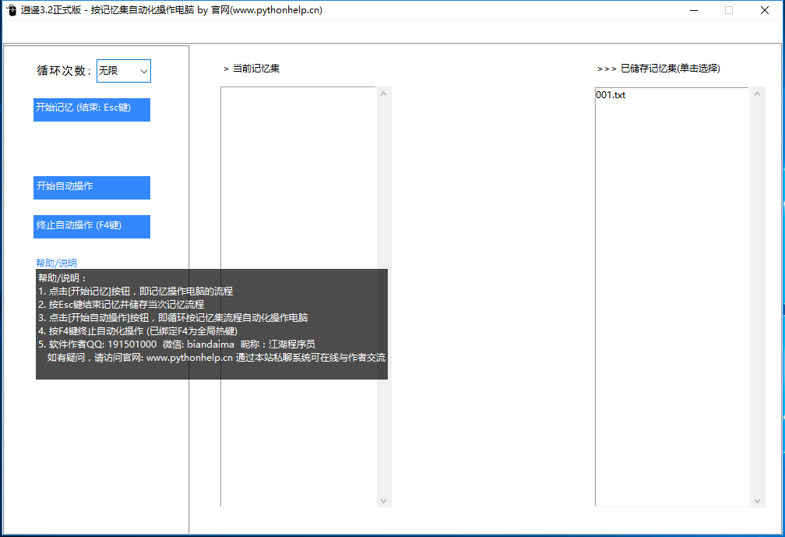
Task: Open the 循环次数 dropdown arrow
Action: [143, 71]
